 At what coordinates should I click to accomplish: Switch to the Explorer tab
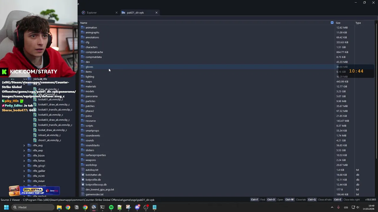99,13
